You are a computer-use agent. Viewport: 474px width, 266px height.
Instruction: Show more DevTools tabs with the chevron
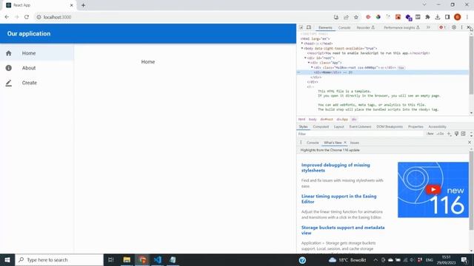[428, 27]
